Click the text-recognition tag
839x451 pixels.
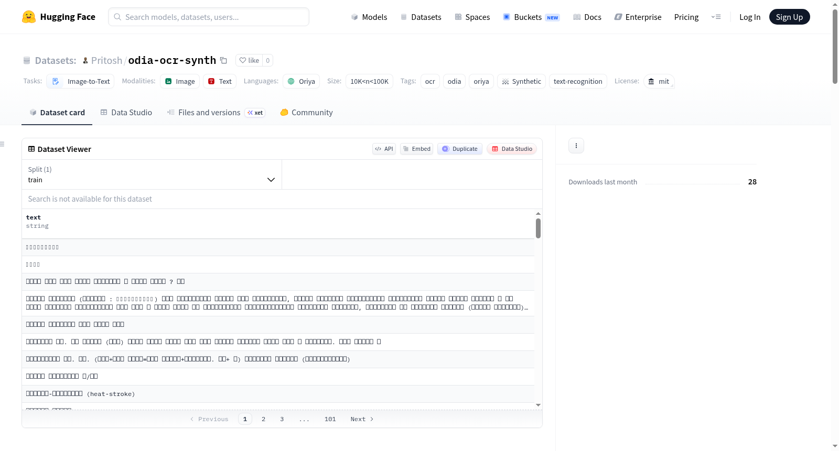[578, 81]
